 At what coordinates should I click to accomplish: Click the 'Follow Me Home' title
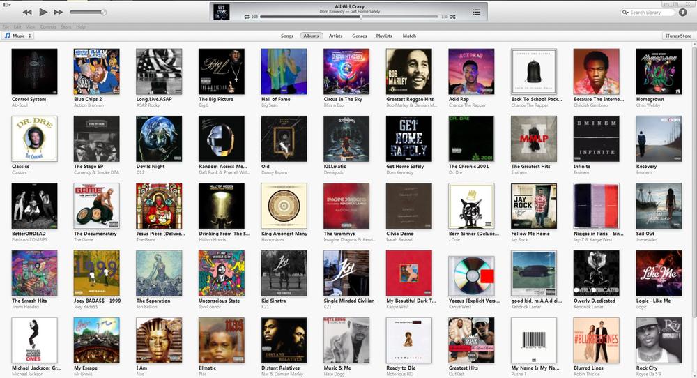pyautogui.click(x=530, y=234)
